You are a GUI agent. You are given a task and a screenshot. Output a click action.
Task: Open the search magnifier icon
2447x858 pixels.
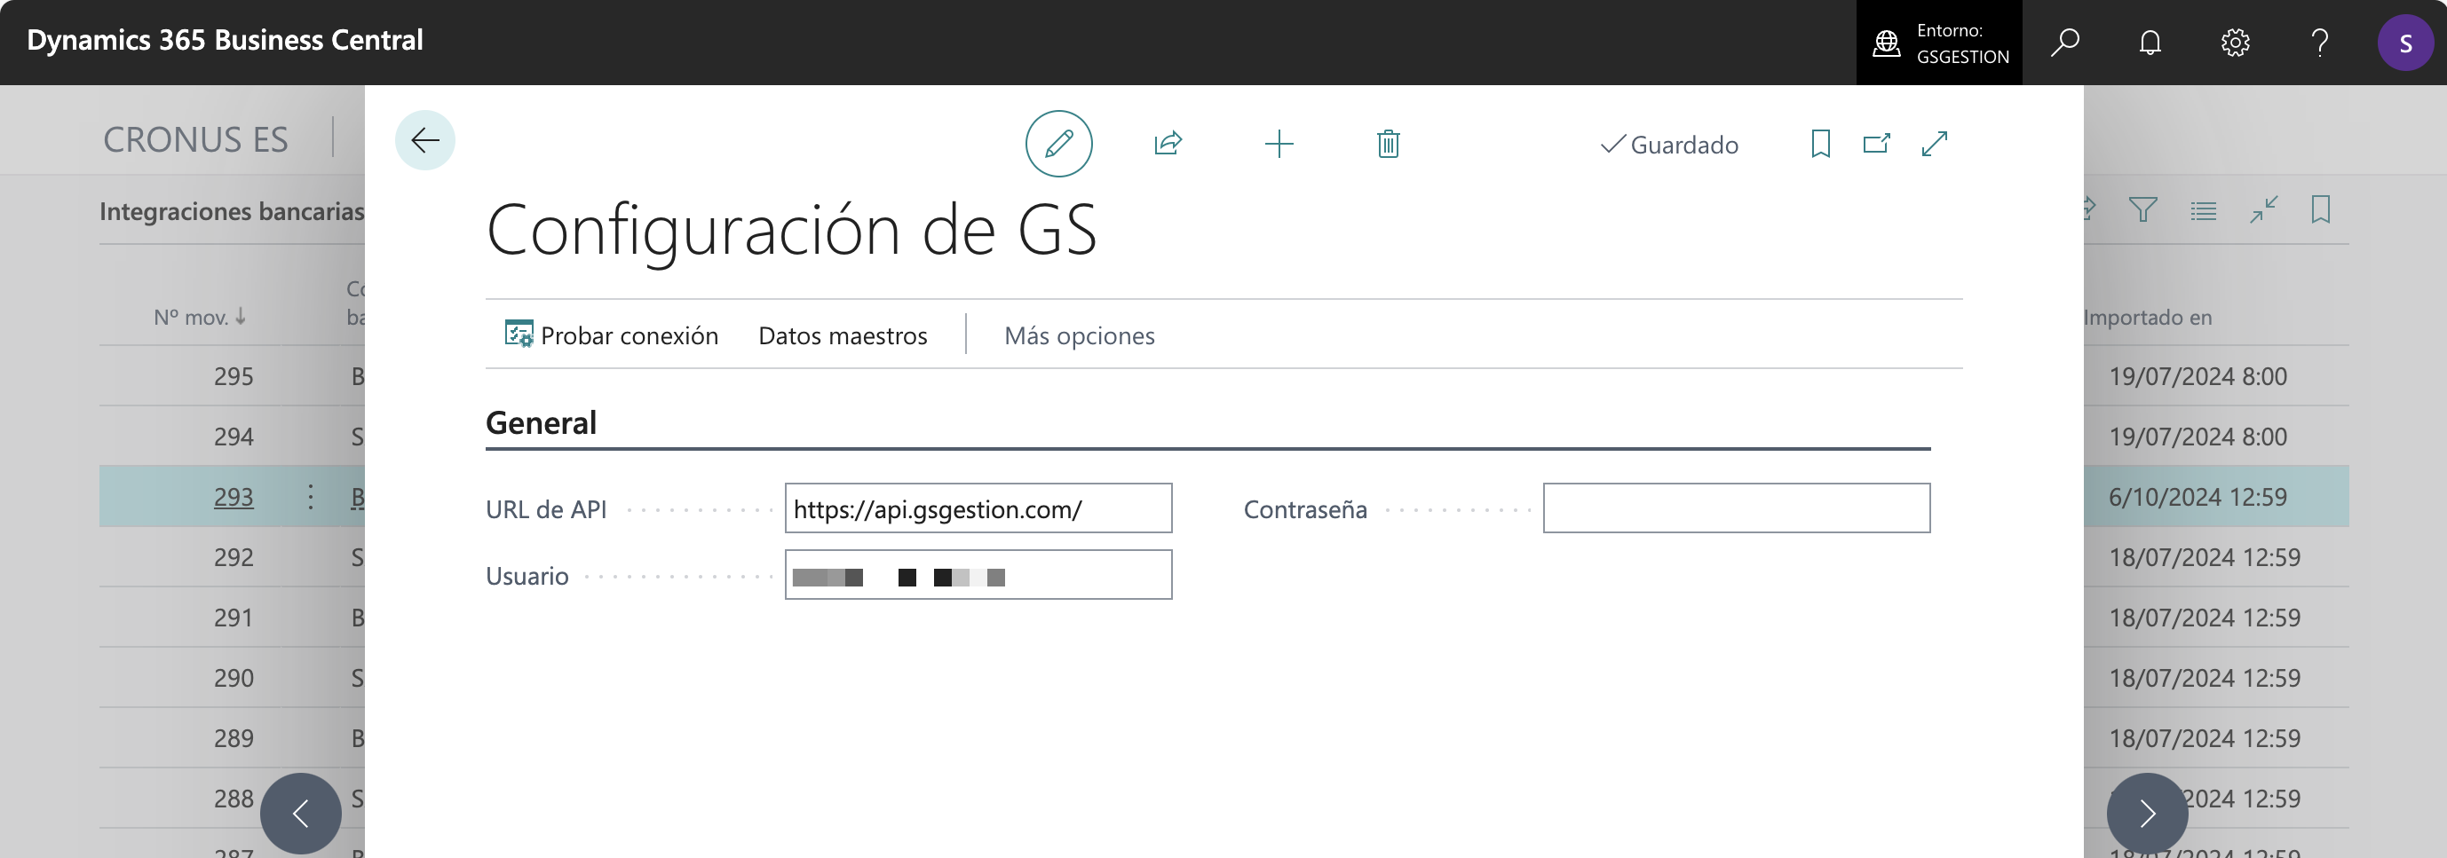click(x=2064, y=43)
